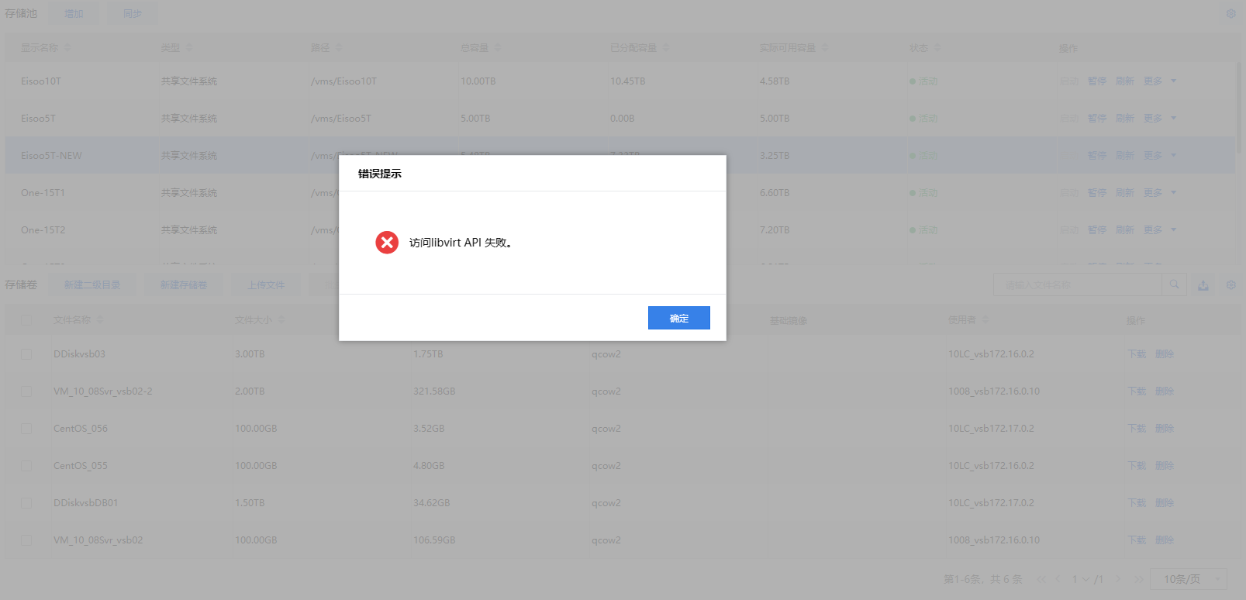The height and width of the screenshot is (600, 1246).
Task: Click the 新建二级目录 button
Action: coord(92,285)
